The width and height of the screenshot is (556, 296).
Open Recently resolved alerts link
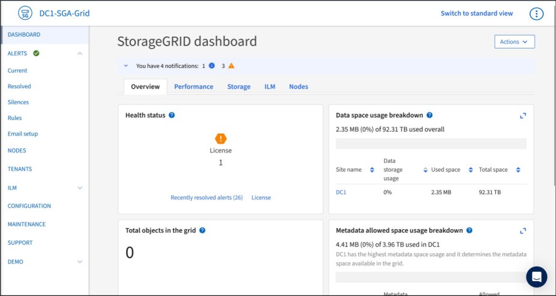[207, 198]
